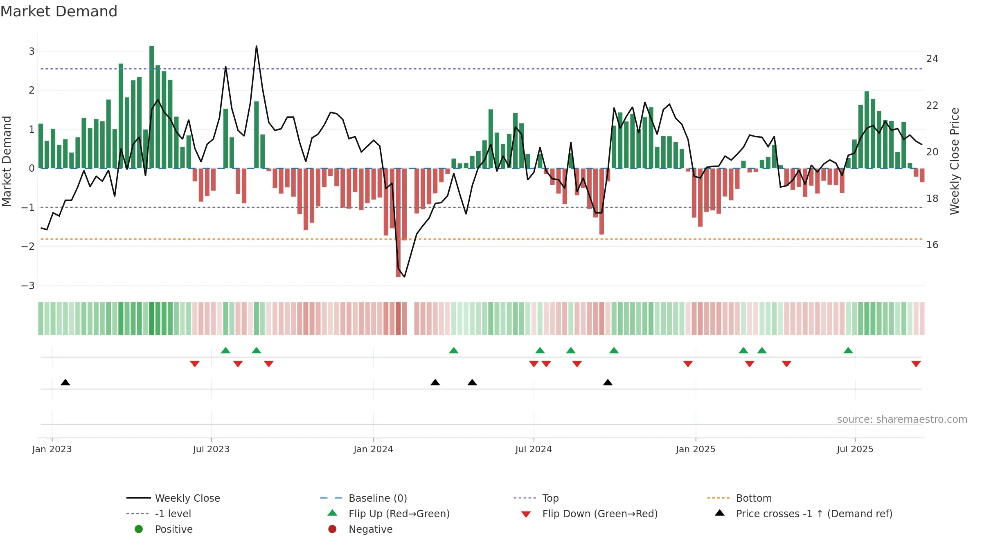
Task: Click the green Flip Up triangle legend icon
Action: click(x=333, y=513)
